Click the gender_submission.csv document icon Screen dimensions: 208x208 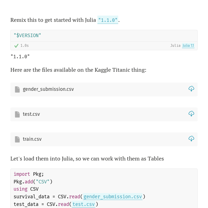click(x=17, y=89)
